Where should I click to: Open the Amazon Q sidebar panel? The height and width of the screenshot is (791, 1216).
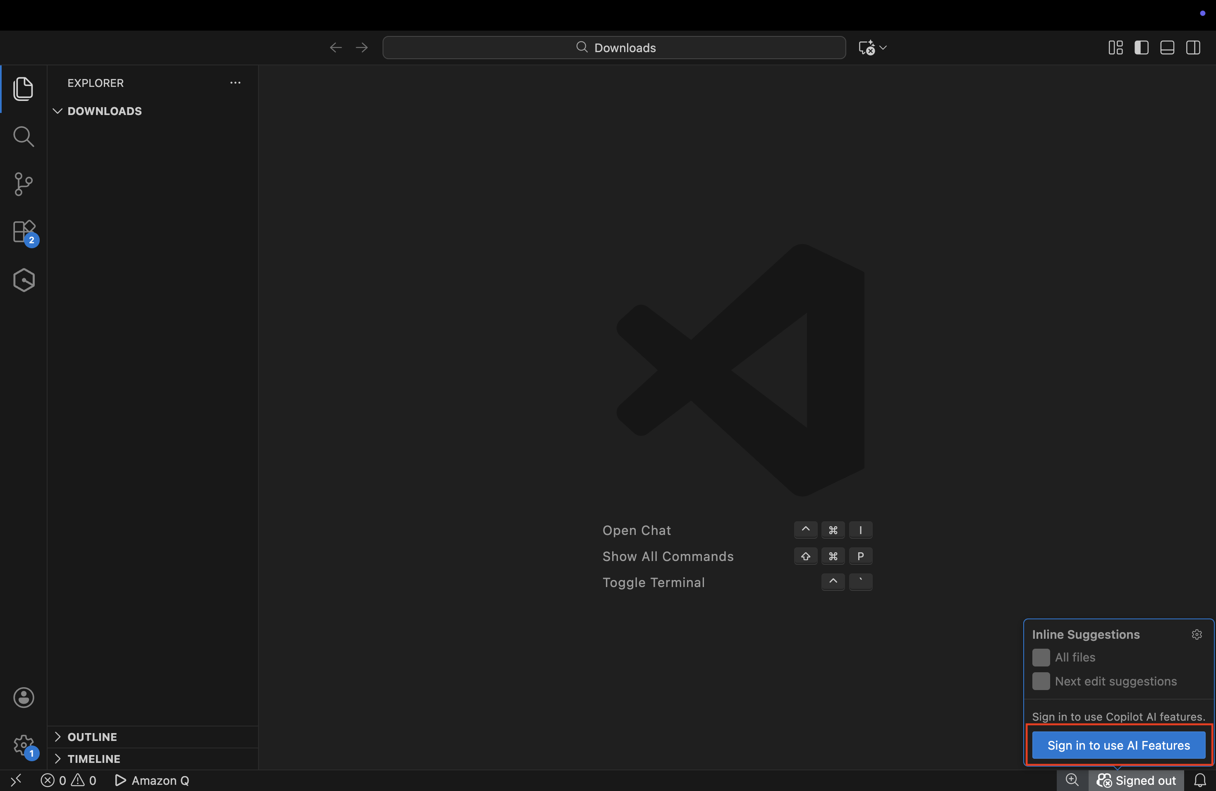24,280
